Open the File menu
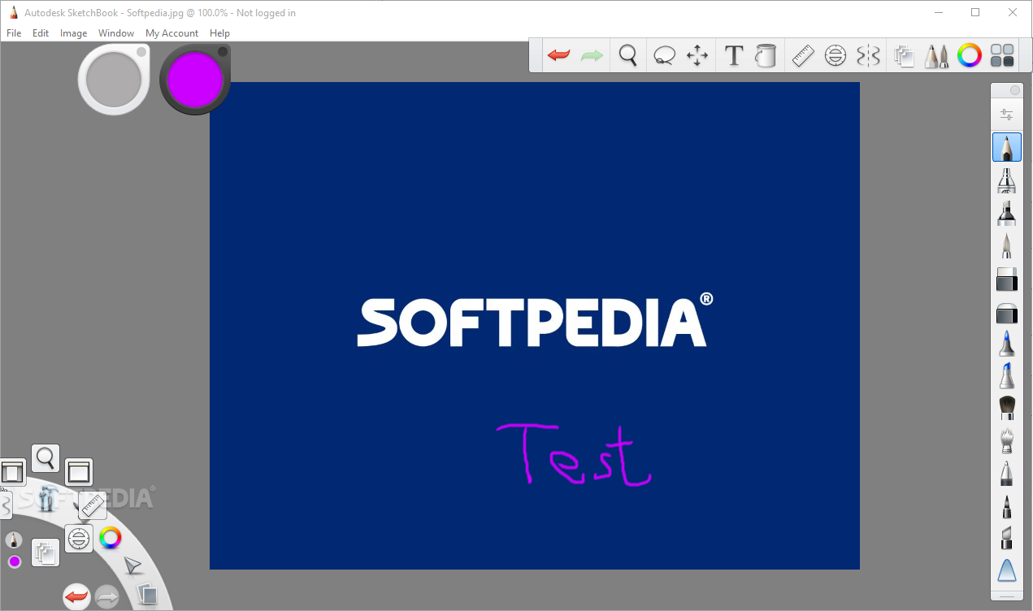The height and width of the screenshot is (611, 1033). tap(14, 33)
